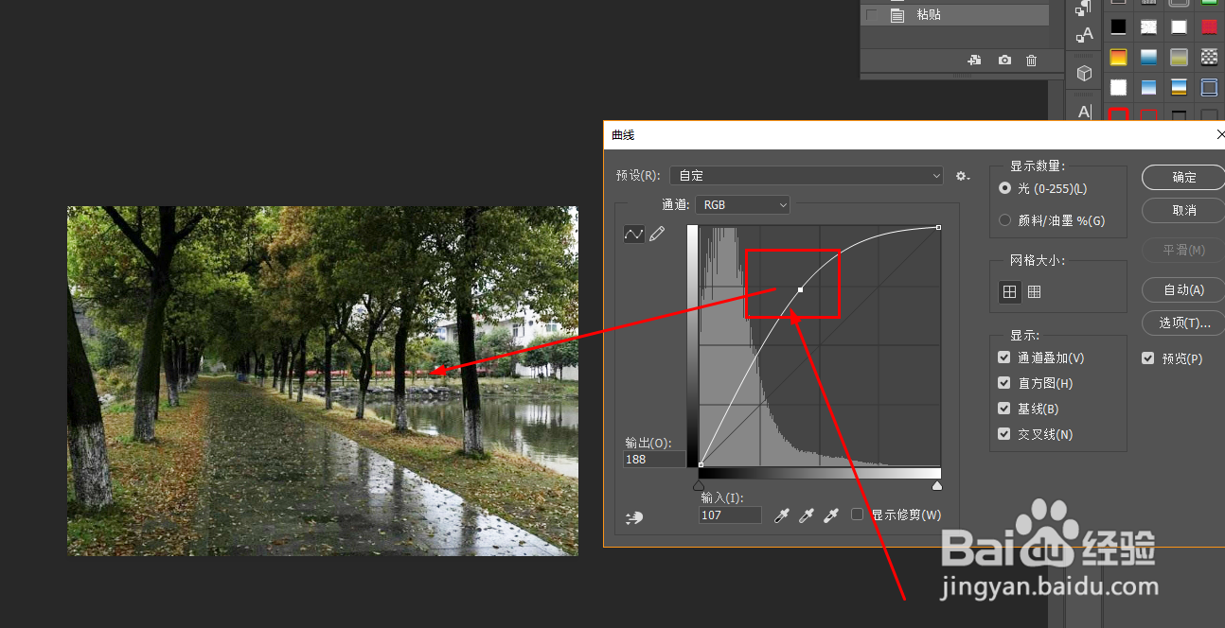Viewport: 1225px width, 628px height.
Task: Choose the detailed grid size icon
Action: coord(1035,292)
